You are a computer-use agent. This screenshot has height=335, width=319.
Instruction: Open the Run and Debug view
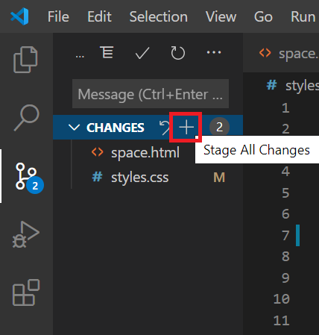point(26,234)
